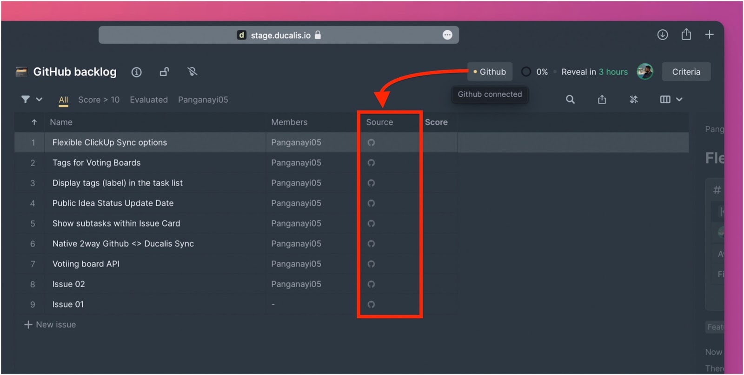Viewport: 744px width, 375px height.
Task: Click the GitHub backlog board title
Action: [x=75, y=72]
